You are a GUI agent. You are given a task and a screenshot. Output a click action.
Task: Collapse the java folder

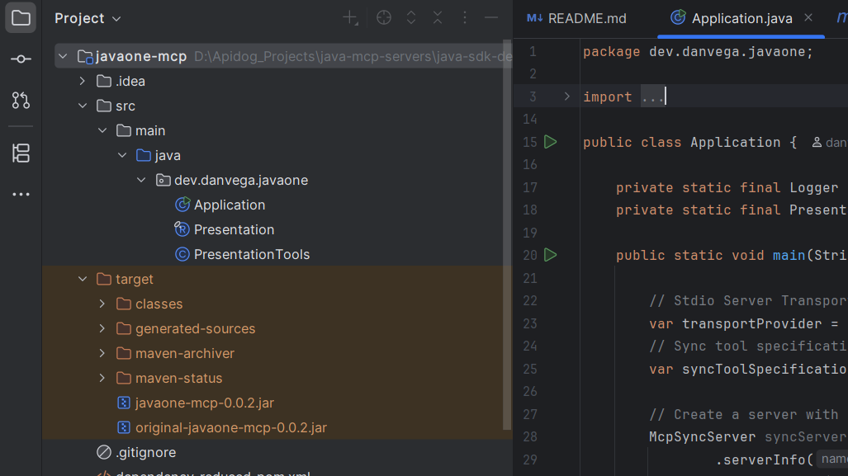(122, 156)
